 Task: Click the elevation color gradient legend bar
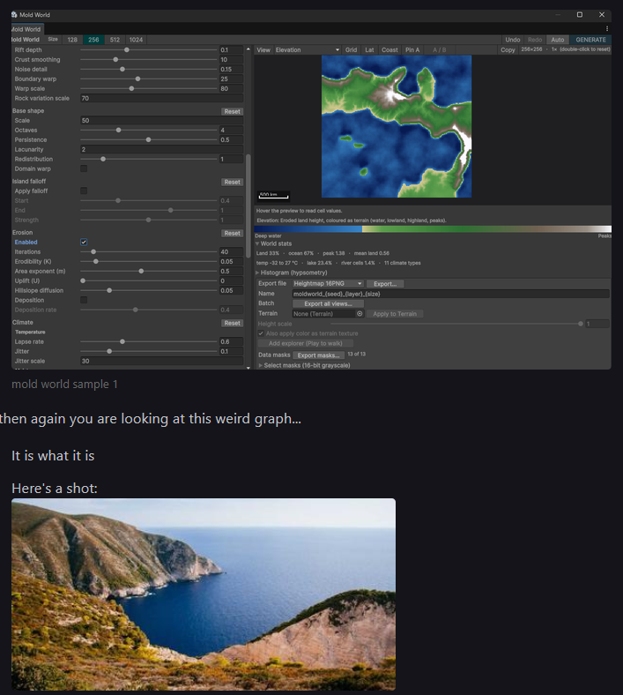pyautogui.click(x=433, y=228)
